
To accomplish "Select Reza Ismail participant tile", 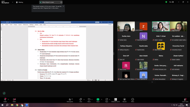I will pos(126,66).
